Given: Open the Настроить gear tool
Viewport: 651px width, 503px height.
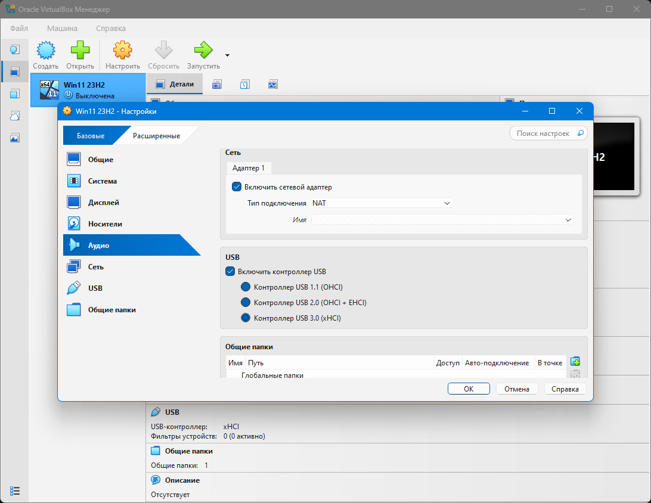Looking at the screenshot, I should point(122,51).
